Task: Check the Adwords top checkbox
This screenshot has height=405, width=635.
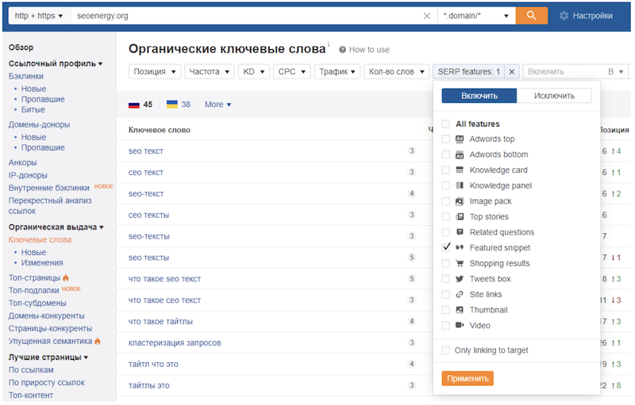Action: [x=446, y=139]
